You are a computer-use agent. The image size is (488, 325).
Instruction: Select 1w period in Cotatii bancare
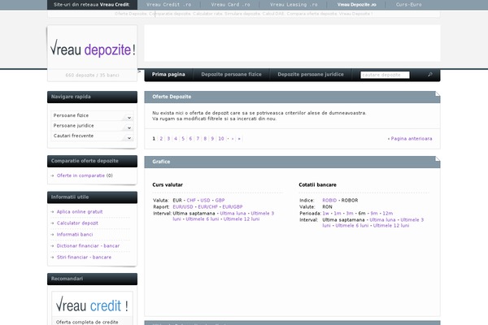325,214
